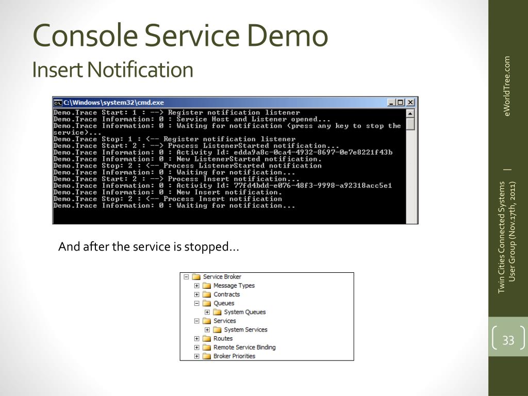Click the Queues folder icon

click(207, 303)
